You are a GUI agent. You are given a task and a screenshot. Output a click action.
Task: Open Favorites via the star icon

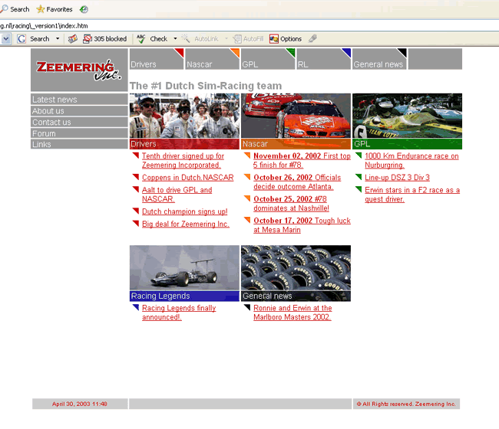coord(41,9)
